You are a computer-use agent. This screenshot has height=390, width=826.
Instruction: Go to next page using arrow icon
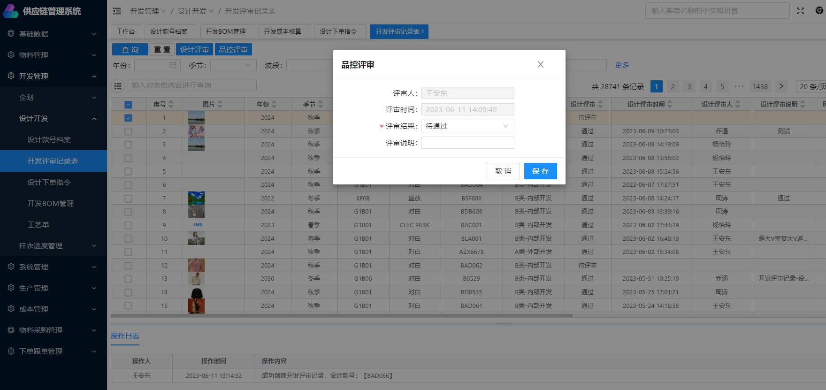click(x=781, y=86)
